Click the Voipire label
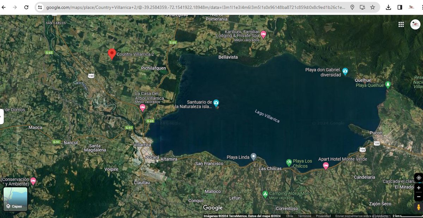 (x=111, y=169)
